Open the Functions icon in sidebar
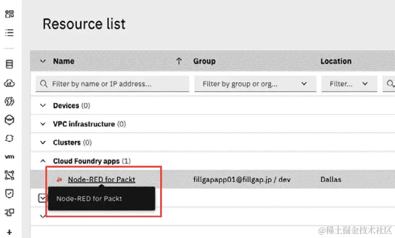This screenshot has width=395, height=238. (x=9, y=101)
